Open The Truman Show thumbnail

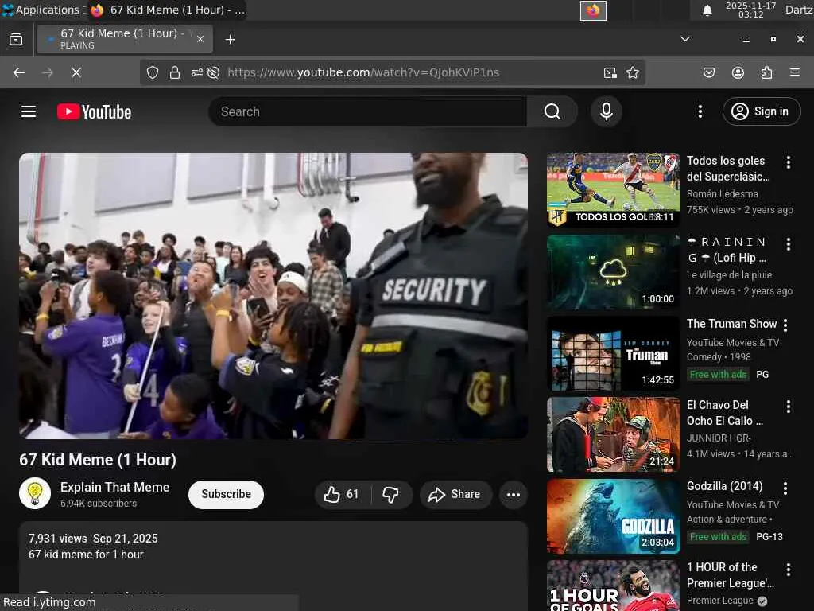tap(613, 353)
